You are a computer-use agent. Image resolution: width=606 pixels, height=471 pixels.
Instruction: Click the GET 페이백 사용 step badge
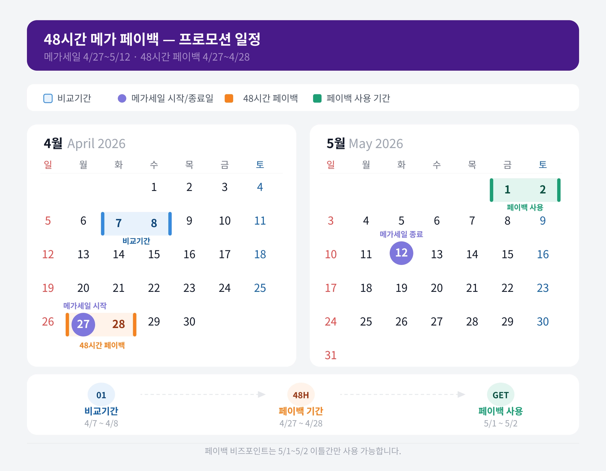pos(500,395)
